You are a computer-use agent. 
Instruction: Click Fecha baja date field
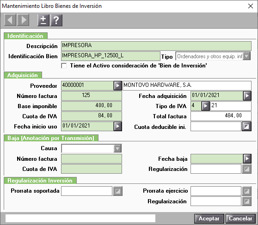[217, 158]
